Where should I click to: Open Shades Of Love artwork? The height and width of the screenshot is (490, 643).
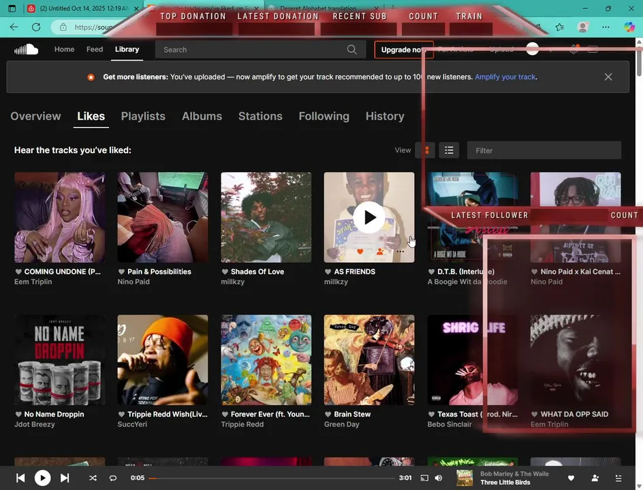pos(266,217)
